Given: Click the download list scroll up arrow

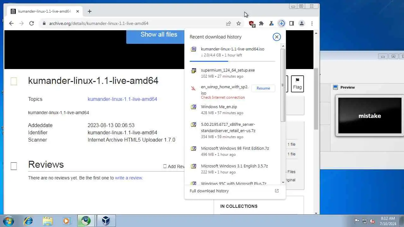Looking at the screenshot, I should [283, 46].
